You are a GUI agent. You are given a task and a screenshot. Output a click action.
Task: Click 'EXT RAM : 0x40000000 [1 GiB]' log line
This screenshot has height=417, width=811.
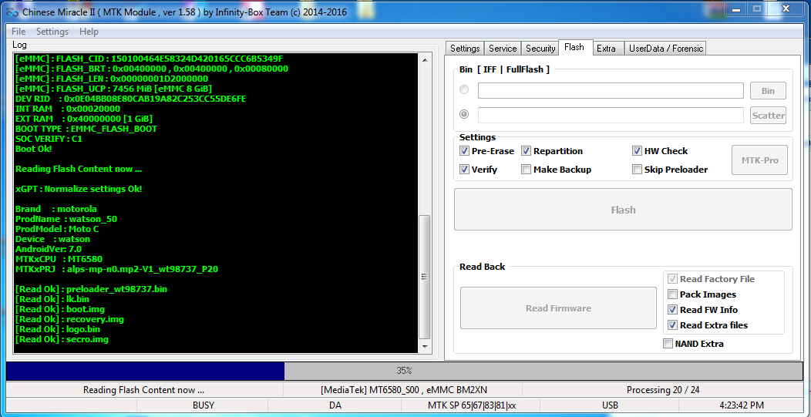point(84,119)
